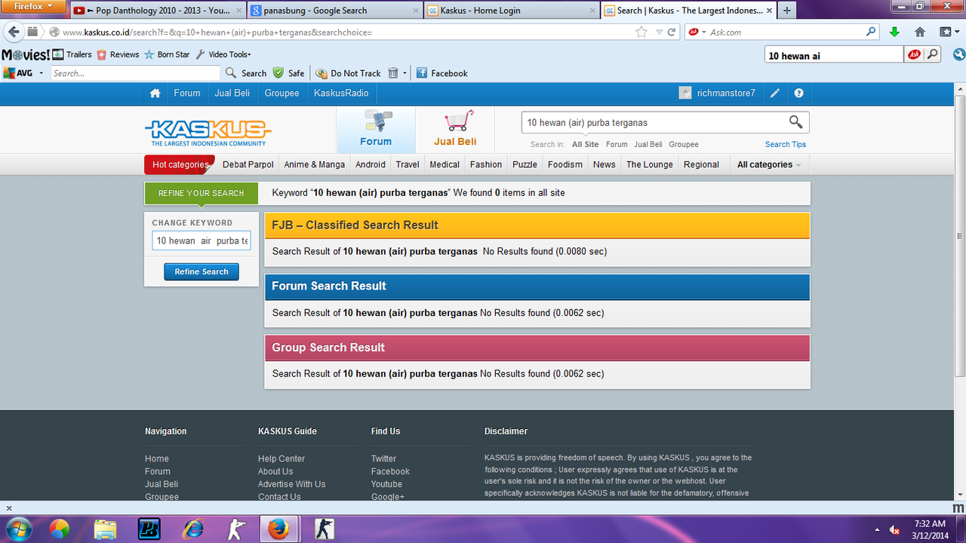
Task: Click the Do Not Track icon
Action: pyautogui.click(x=321, y=73)
